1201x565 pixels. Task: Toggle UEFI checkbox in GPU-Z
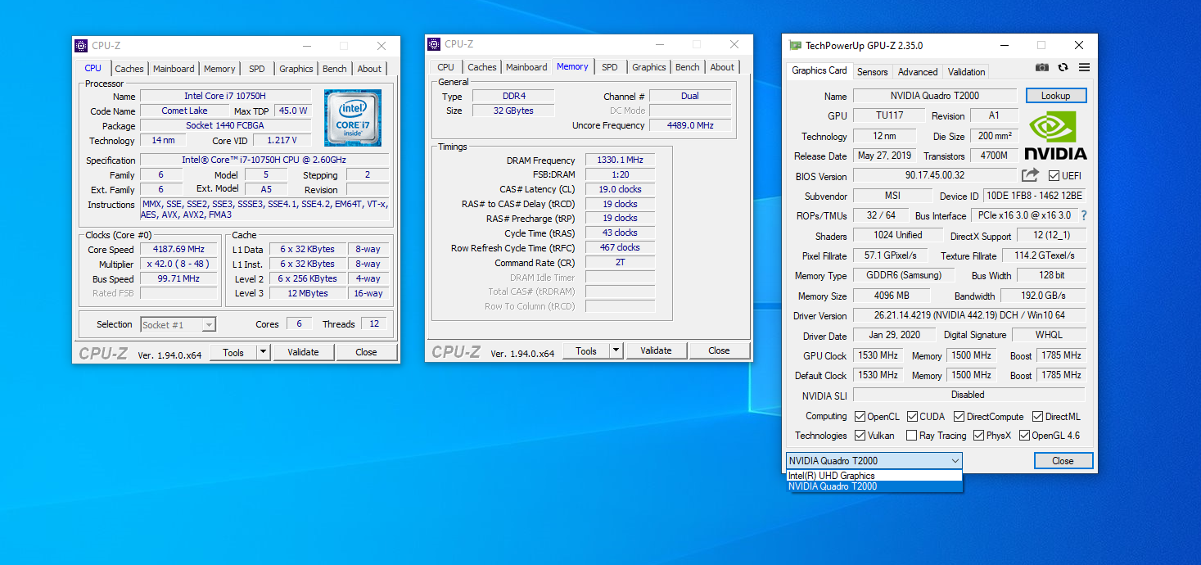click(x=1054, y=176)
